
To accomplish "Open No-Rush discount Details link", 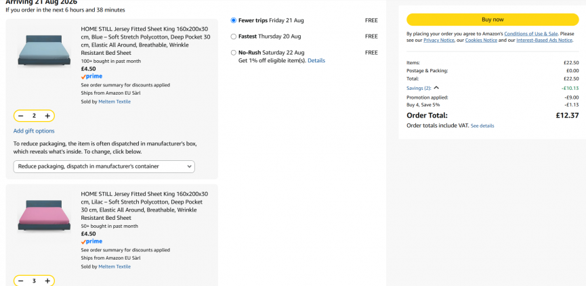I will click(x=316, y=60).
